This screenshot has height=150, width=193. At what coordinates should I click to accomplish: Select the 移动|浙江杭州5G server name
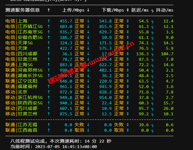click(24, 98)
